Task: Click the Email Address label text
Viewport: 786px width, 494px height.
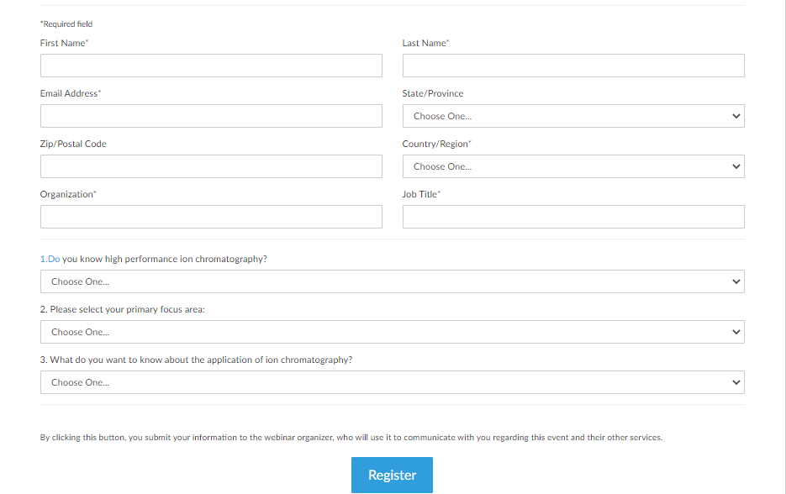Action: [69, 93]
